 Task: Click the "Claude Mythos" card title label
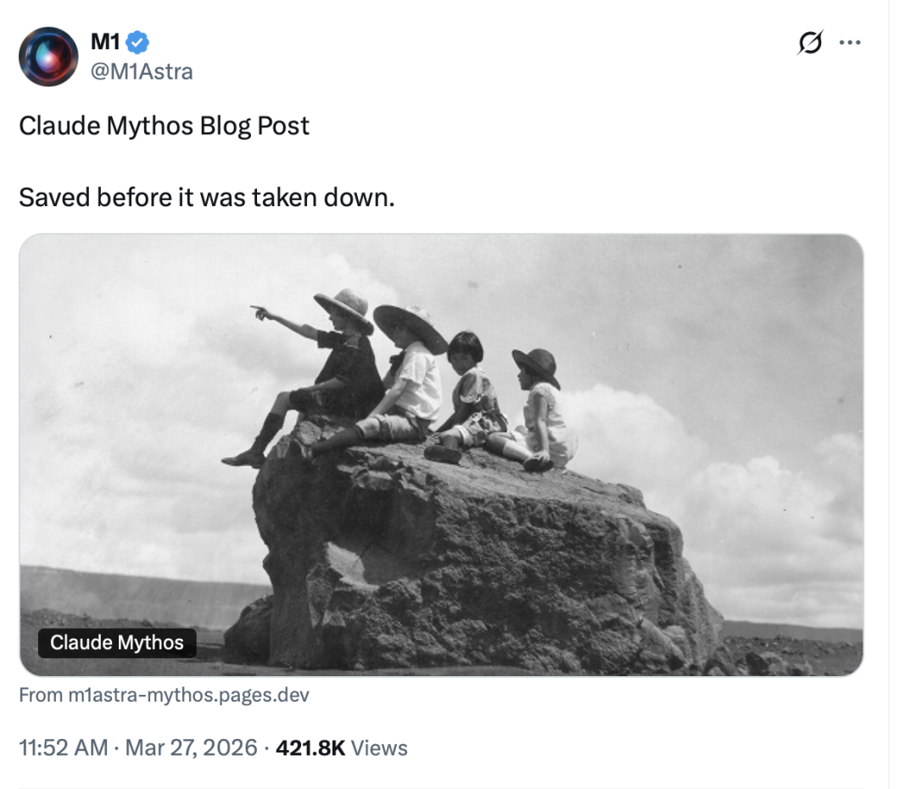pos(117,643)
